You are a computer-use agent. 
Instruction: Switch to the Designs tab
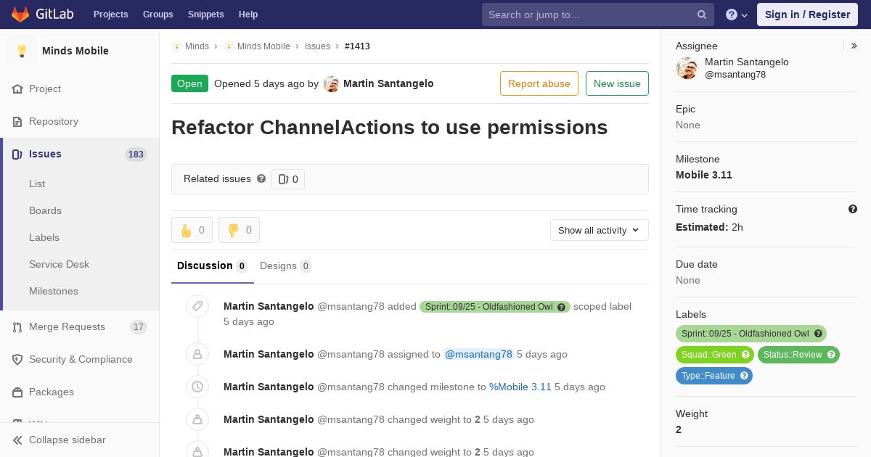click(286, 265)
